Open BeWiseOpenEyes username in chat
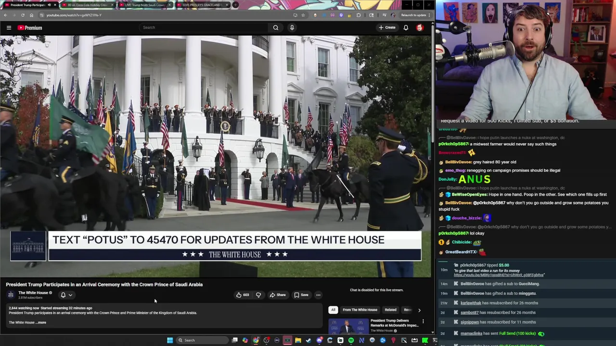 pos(470,195)
